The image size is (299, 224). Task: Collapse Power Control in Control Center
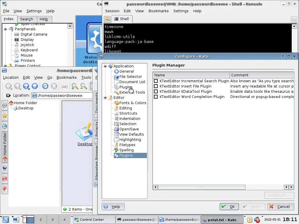pos(5,66)
